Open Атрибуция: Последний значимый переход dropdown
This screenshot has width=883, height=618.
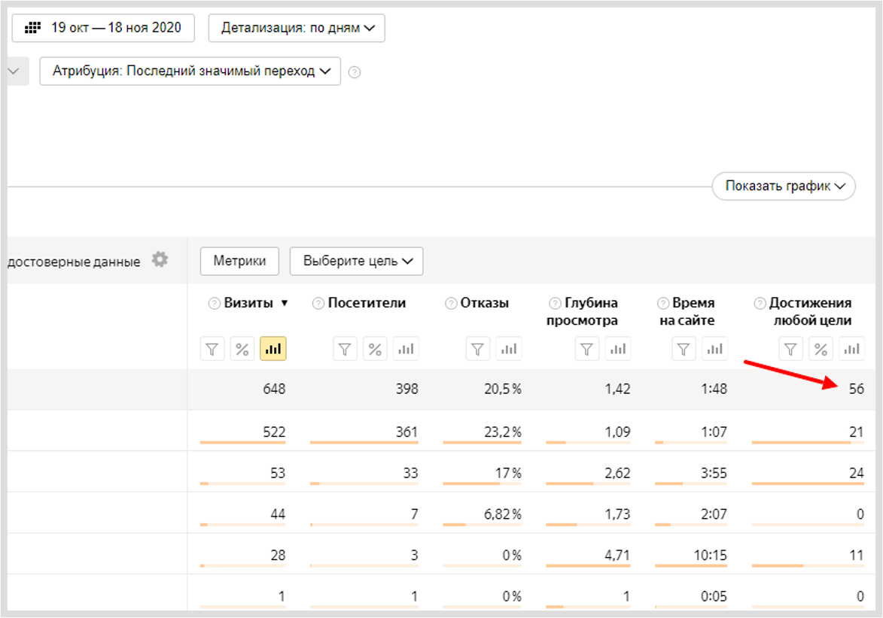tap(190, 71)
